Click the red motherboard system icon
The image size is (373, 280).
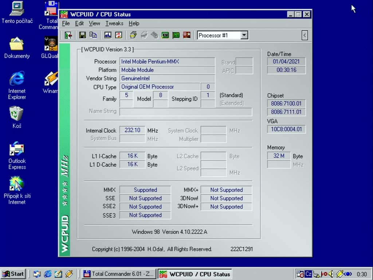click(187, 35)
